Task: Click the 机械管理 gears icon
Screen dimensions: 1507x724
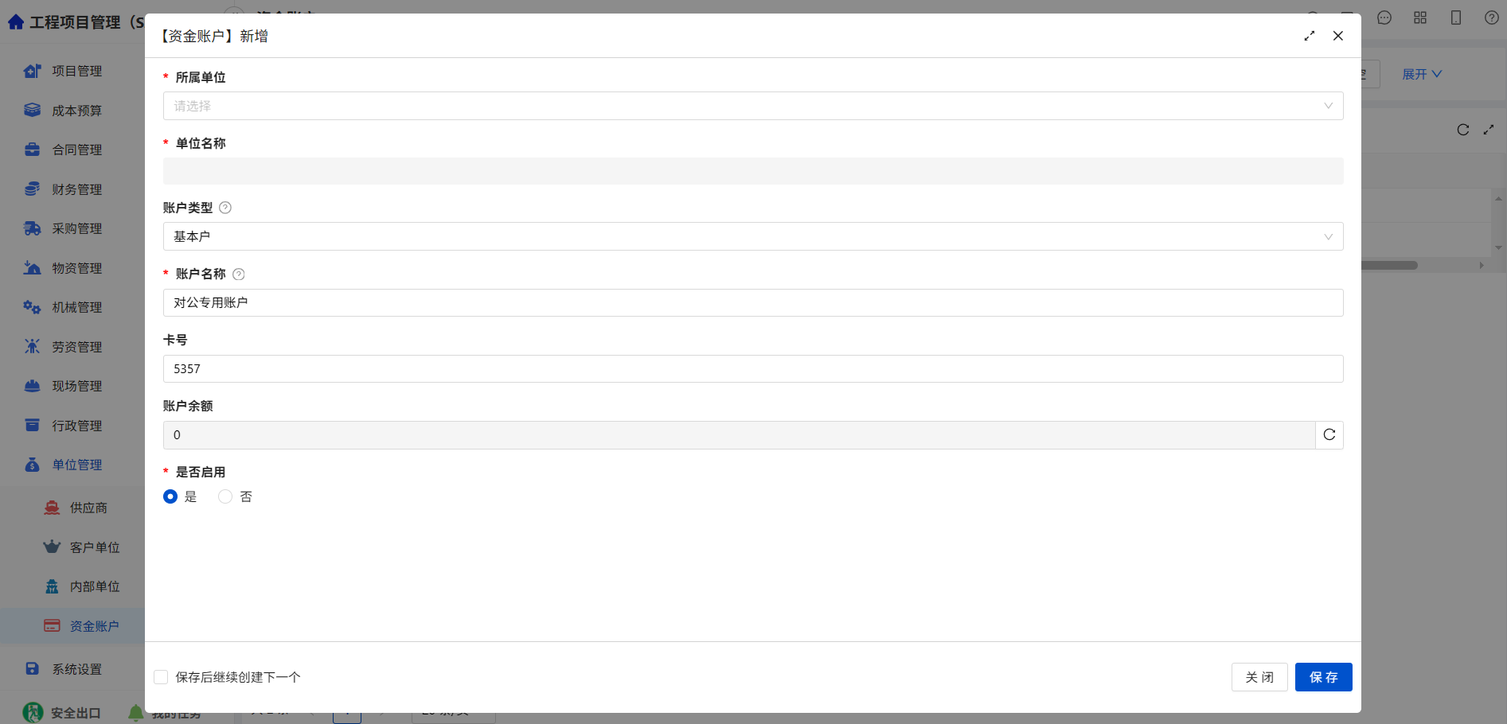Action: coord(32,307)
